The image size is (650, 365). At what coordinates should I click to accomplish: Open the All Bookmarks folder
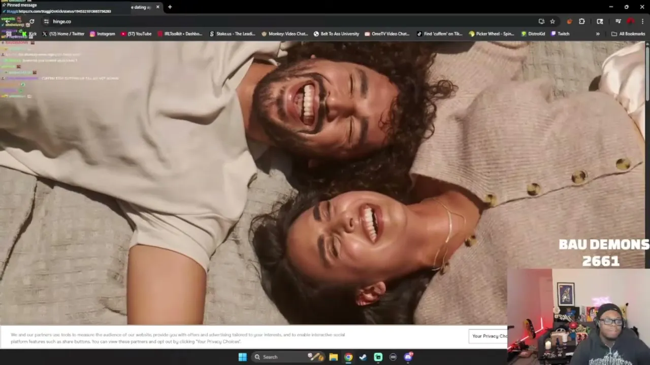pyautogui.click(x=628, y=34)
